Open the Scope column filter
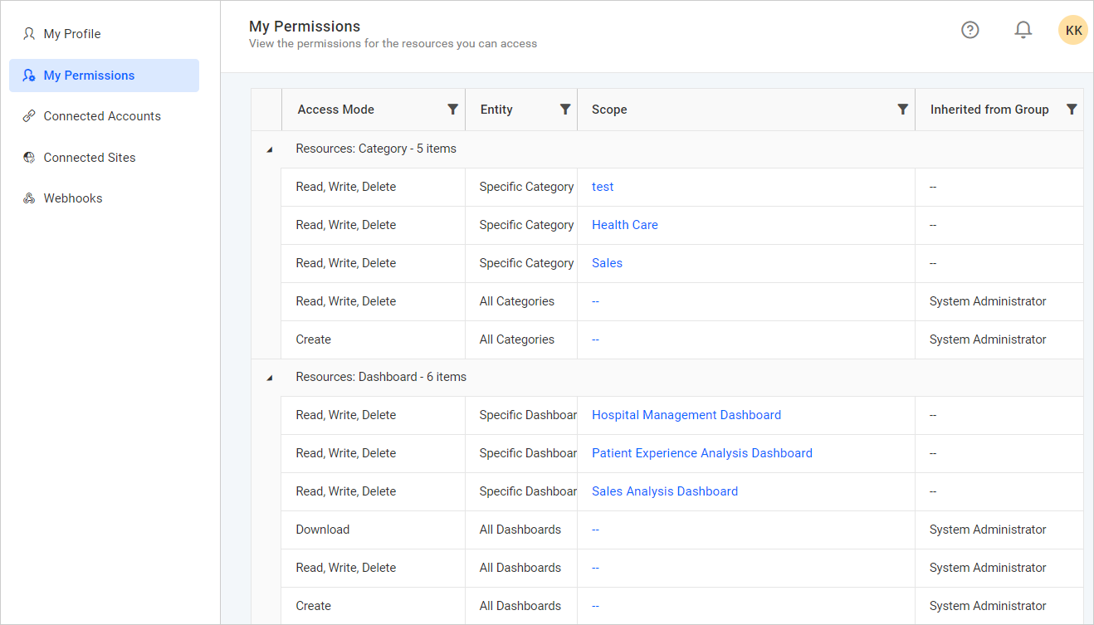 pyautogui.click(x=902, y=109)
